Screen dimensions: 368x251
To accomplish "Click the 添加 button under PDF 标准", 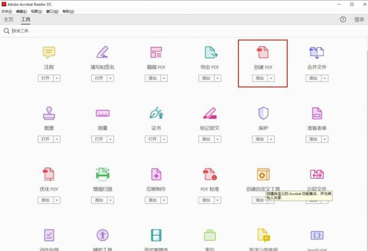I will point(206,200).
